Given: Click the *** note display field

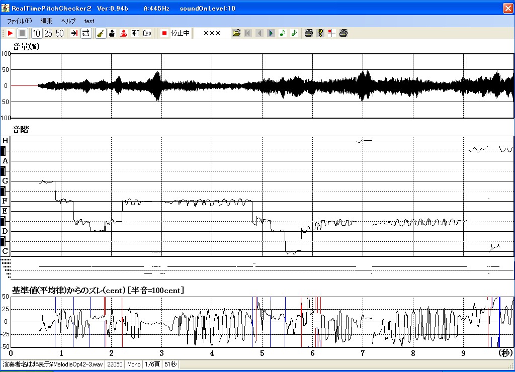Looking at the screenshot, I should 212,33.
